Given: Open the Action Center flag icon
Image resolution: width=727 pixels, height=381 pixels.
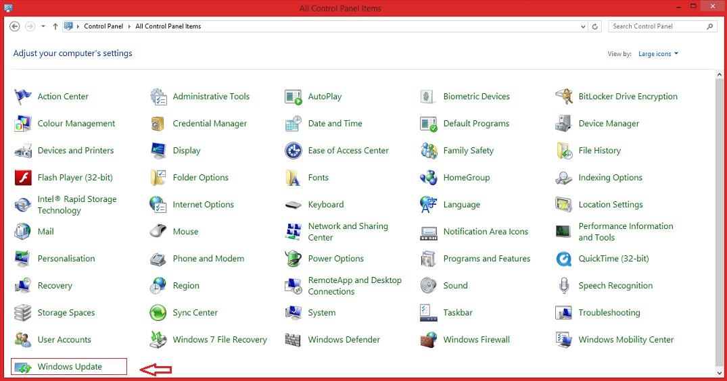Looking at the screenshot, I should click(23, 97).
